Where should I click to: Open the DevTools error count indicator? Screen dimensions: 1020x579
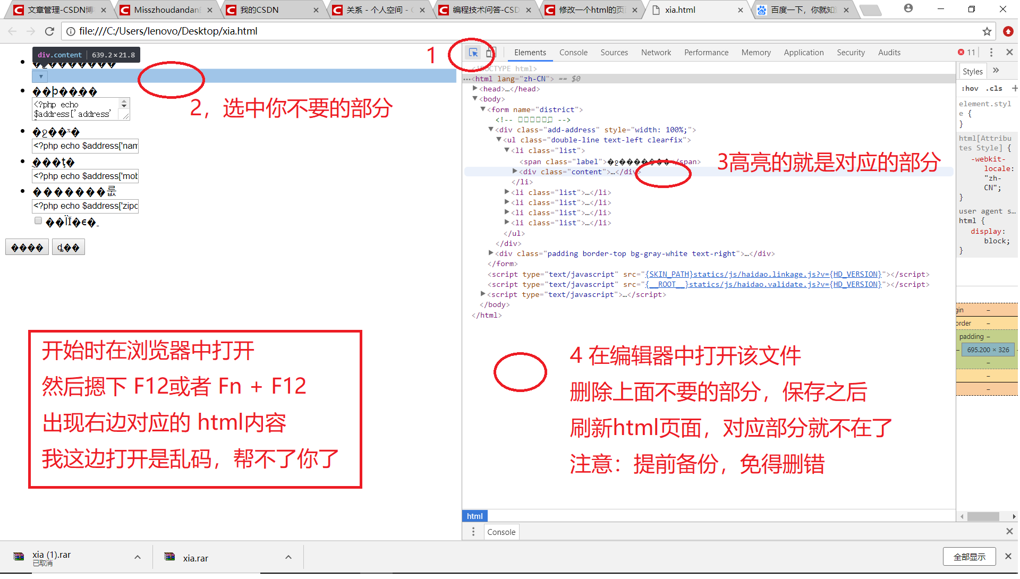pos(967,53)
